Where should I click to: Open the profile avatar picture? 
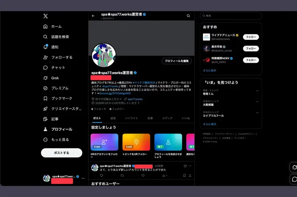104,55
